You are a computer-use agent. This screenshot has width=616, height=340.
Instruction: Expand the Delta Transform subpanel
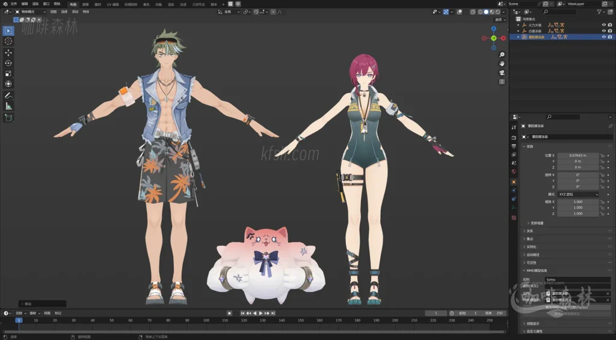(536, 223)
